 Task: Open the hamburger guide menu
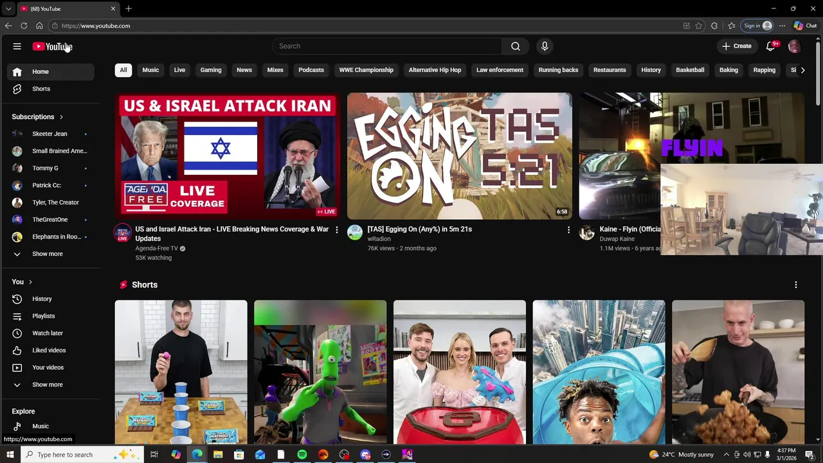click(x=17, y=46)
